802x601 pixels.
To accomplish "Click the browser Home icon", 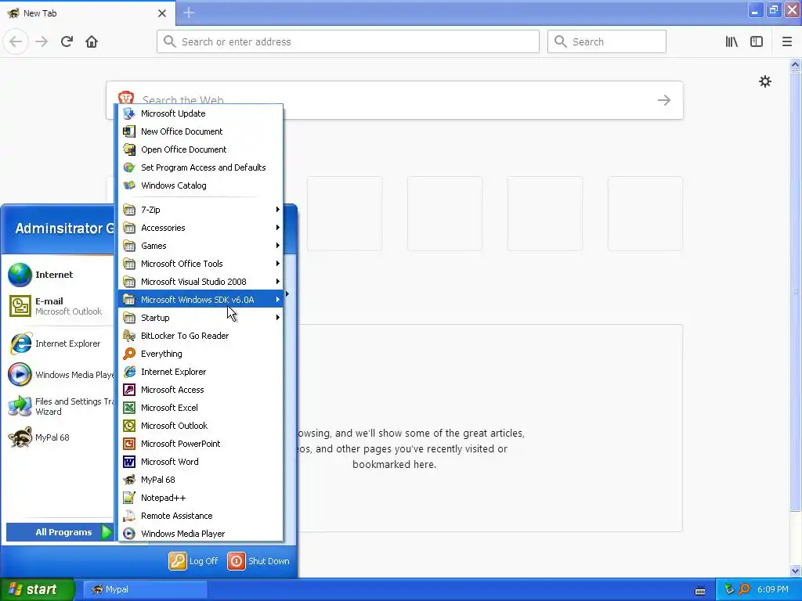I will 92,41.
